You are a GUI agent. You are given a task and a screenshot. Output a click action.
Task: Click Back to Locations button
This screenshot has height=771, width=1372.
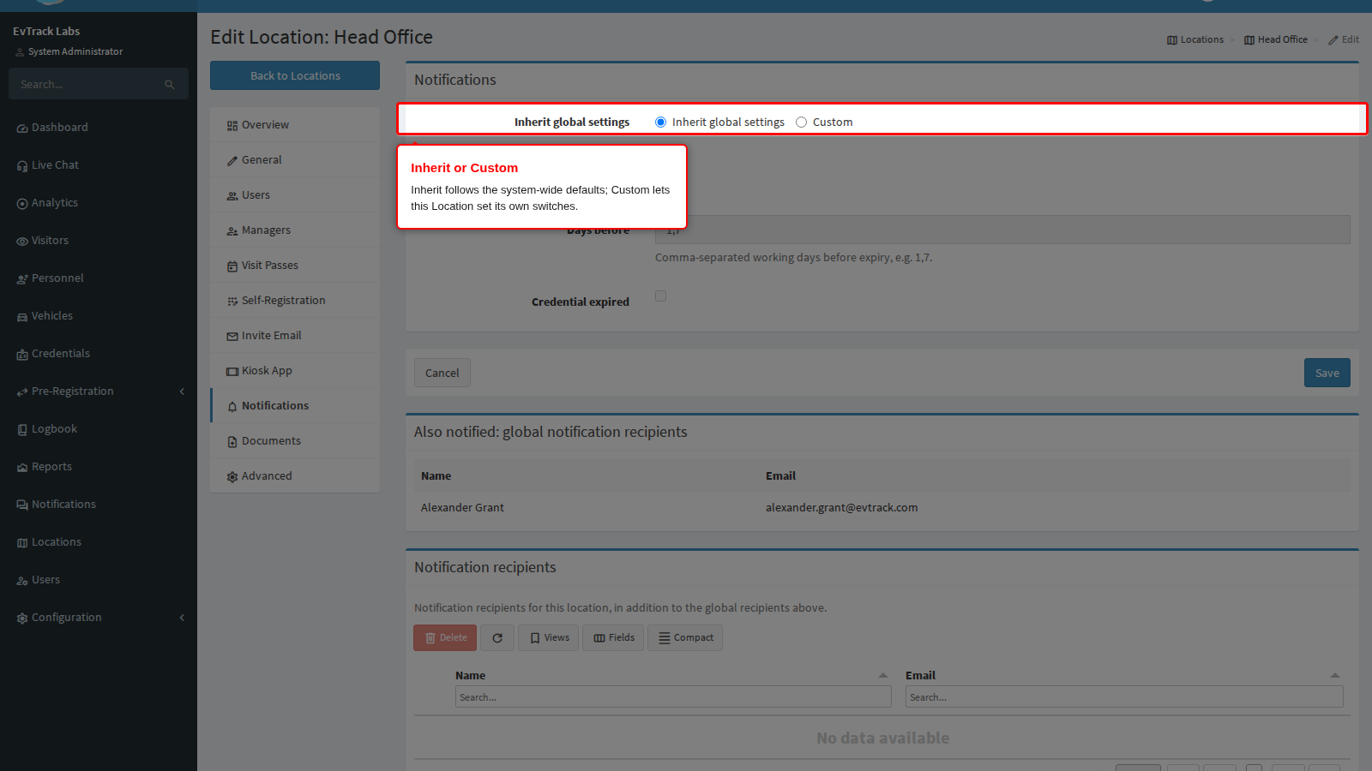[295, 75]
